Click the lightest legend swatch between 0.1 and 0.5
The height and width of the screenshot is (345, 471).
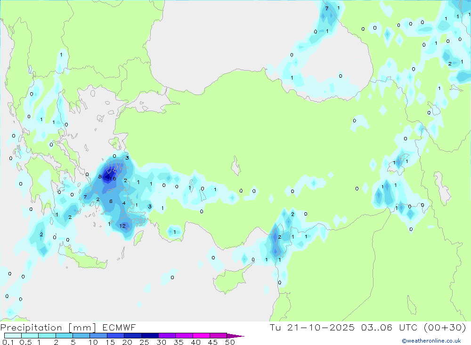pos(13,336)
